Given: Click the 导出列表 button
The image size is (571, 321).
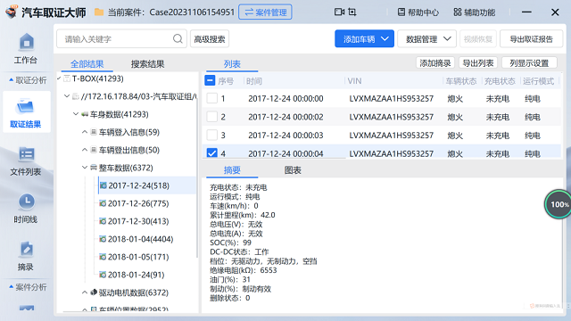Looking at the screenshot, I should 478,63.
